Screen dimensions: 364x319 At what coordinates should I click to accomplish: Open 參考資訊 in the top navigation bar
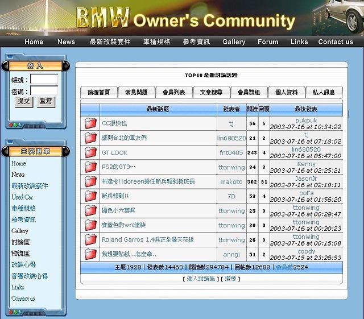pyautogui.click(x=196, y=42)
